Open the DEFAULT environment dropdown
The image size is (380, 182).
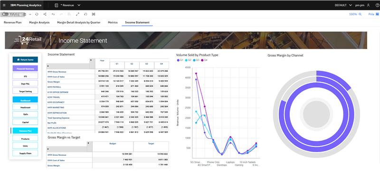[x=343, y=5]
